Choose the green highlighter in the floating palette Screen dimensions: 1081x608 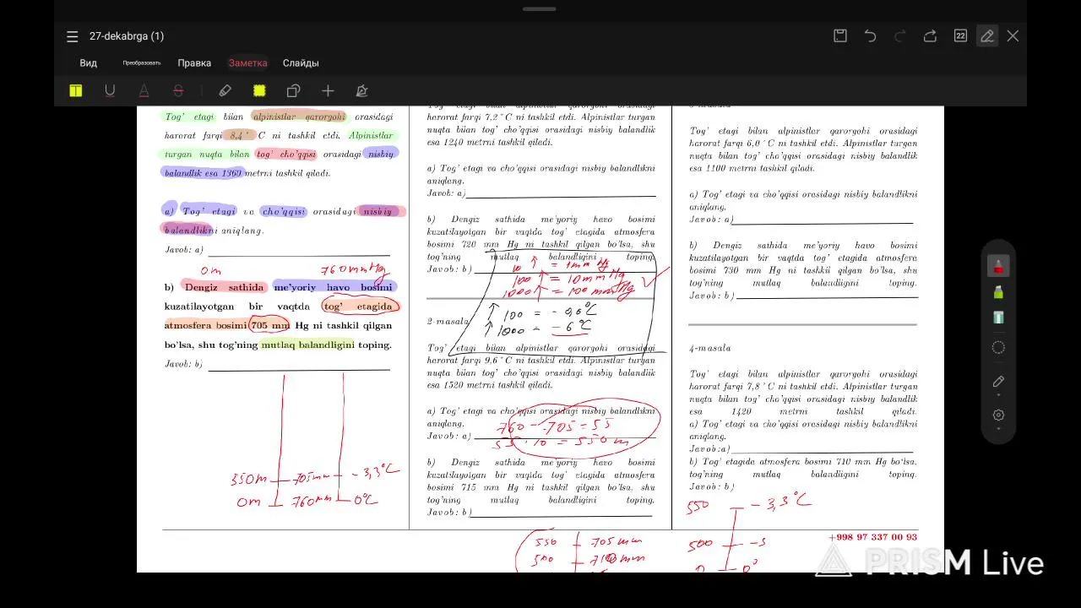[998, 292]
